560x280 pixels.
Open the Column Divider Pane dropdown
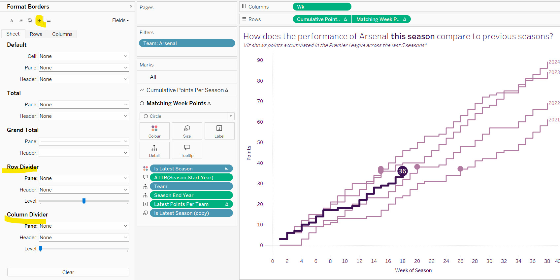coord(84,226)
